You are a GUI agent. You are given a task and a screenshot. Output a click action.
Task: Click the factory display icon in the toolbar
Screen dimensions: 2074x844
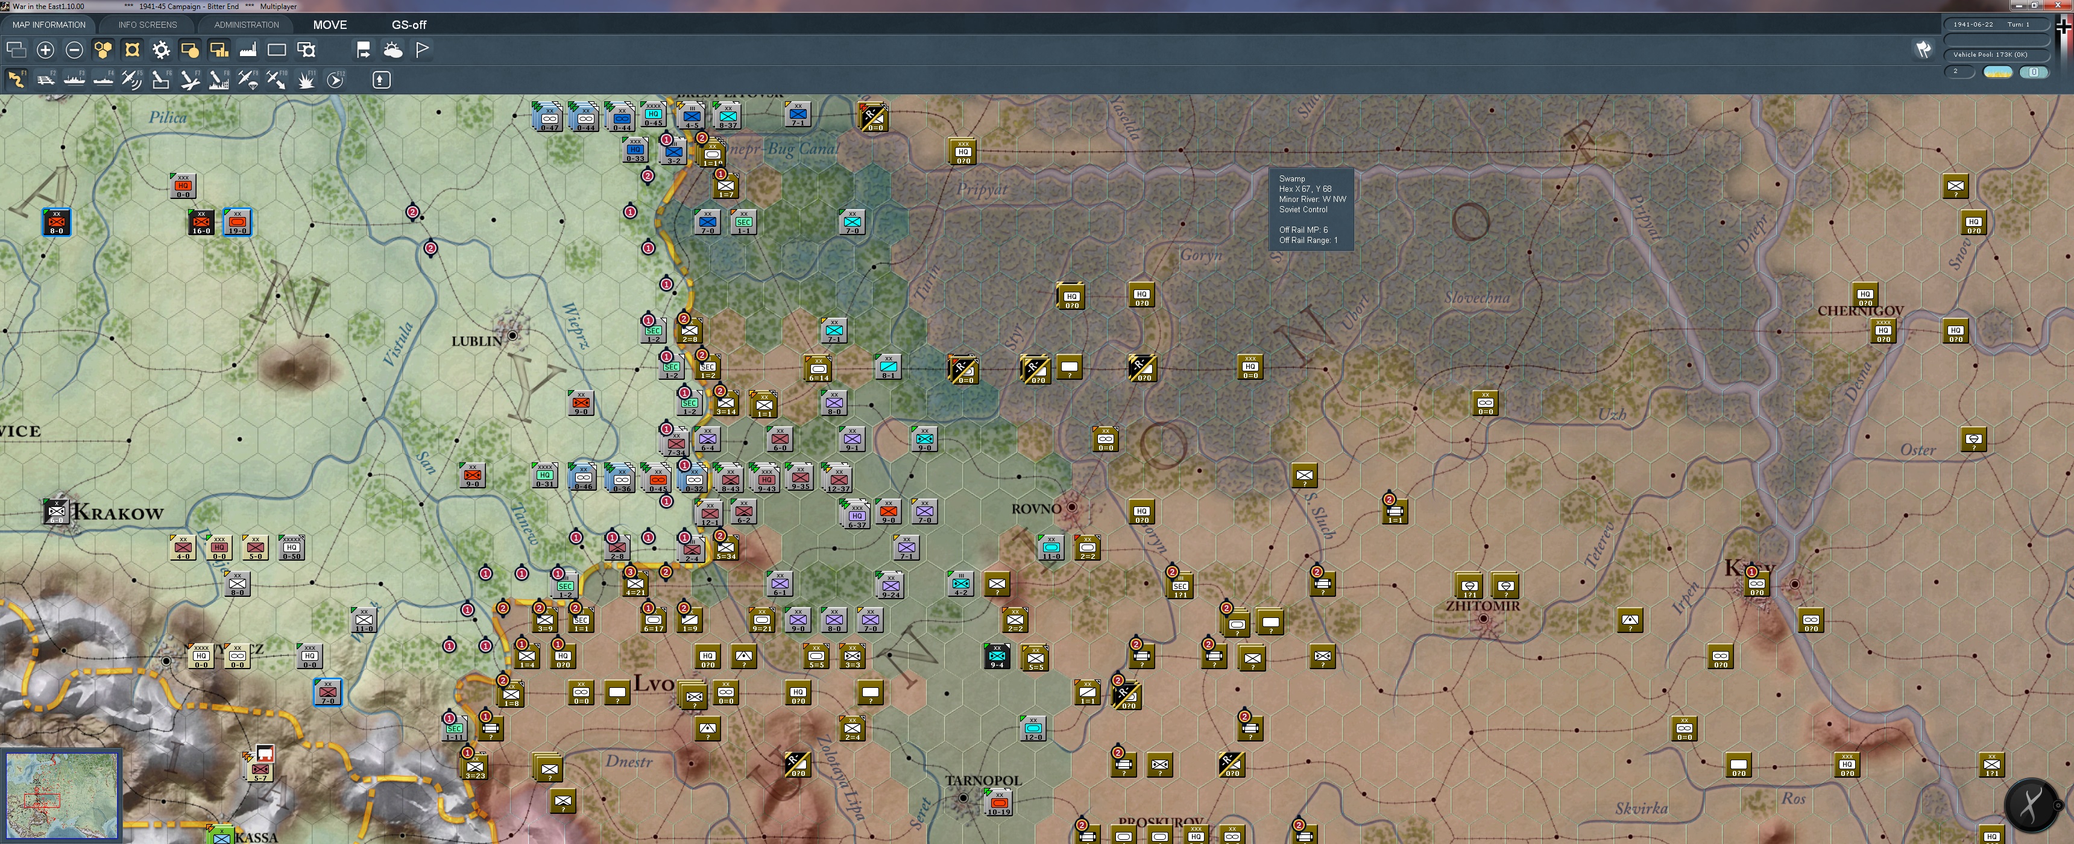pyautogui.click(x=248, y=50)
